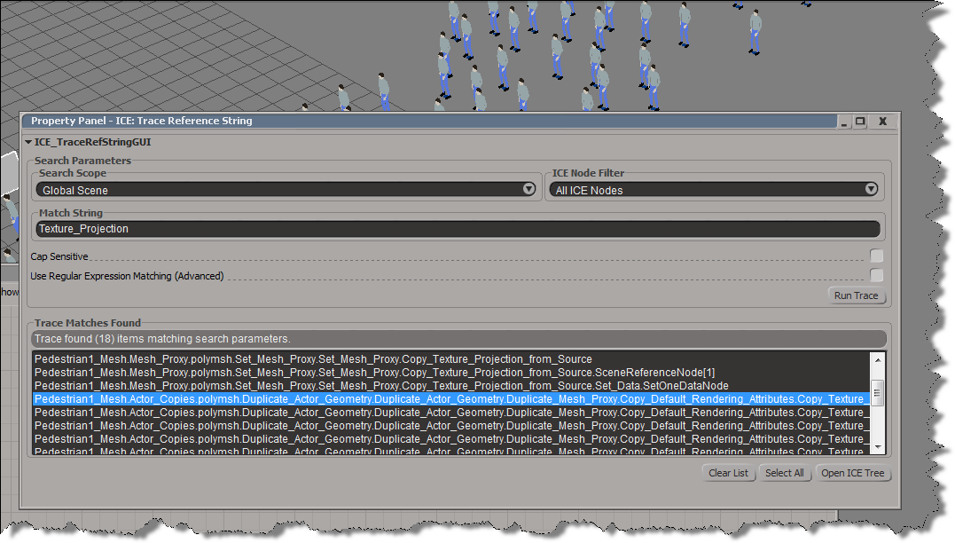This screenshot has height=543, width=955.
Task: Close the Property Panel window
Action: pyautogui.click(x=882, y=122)
